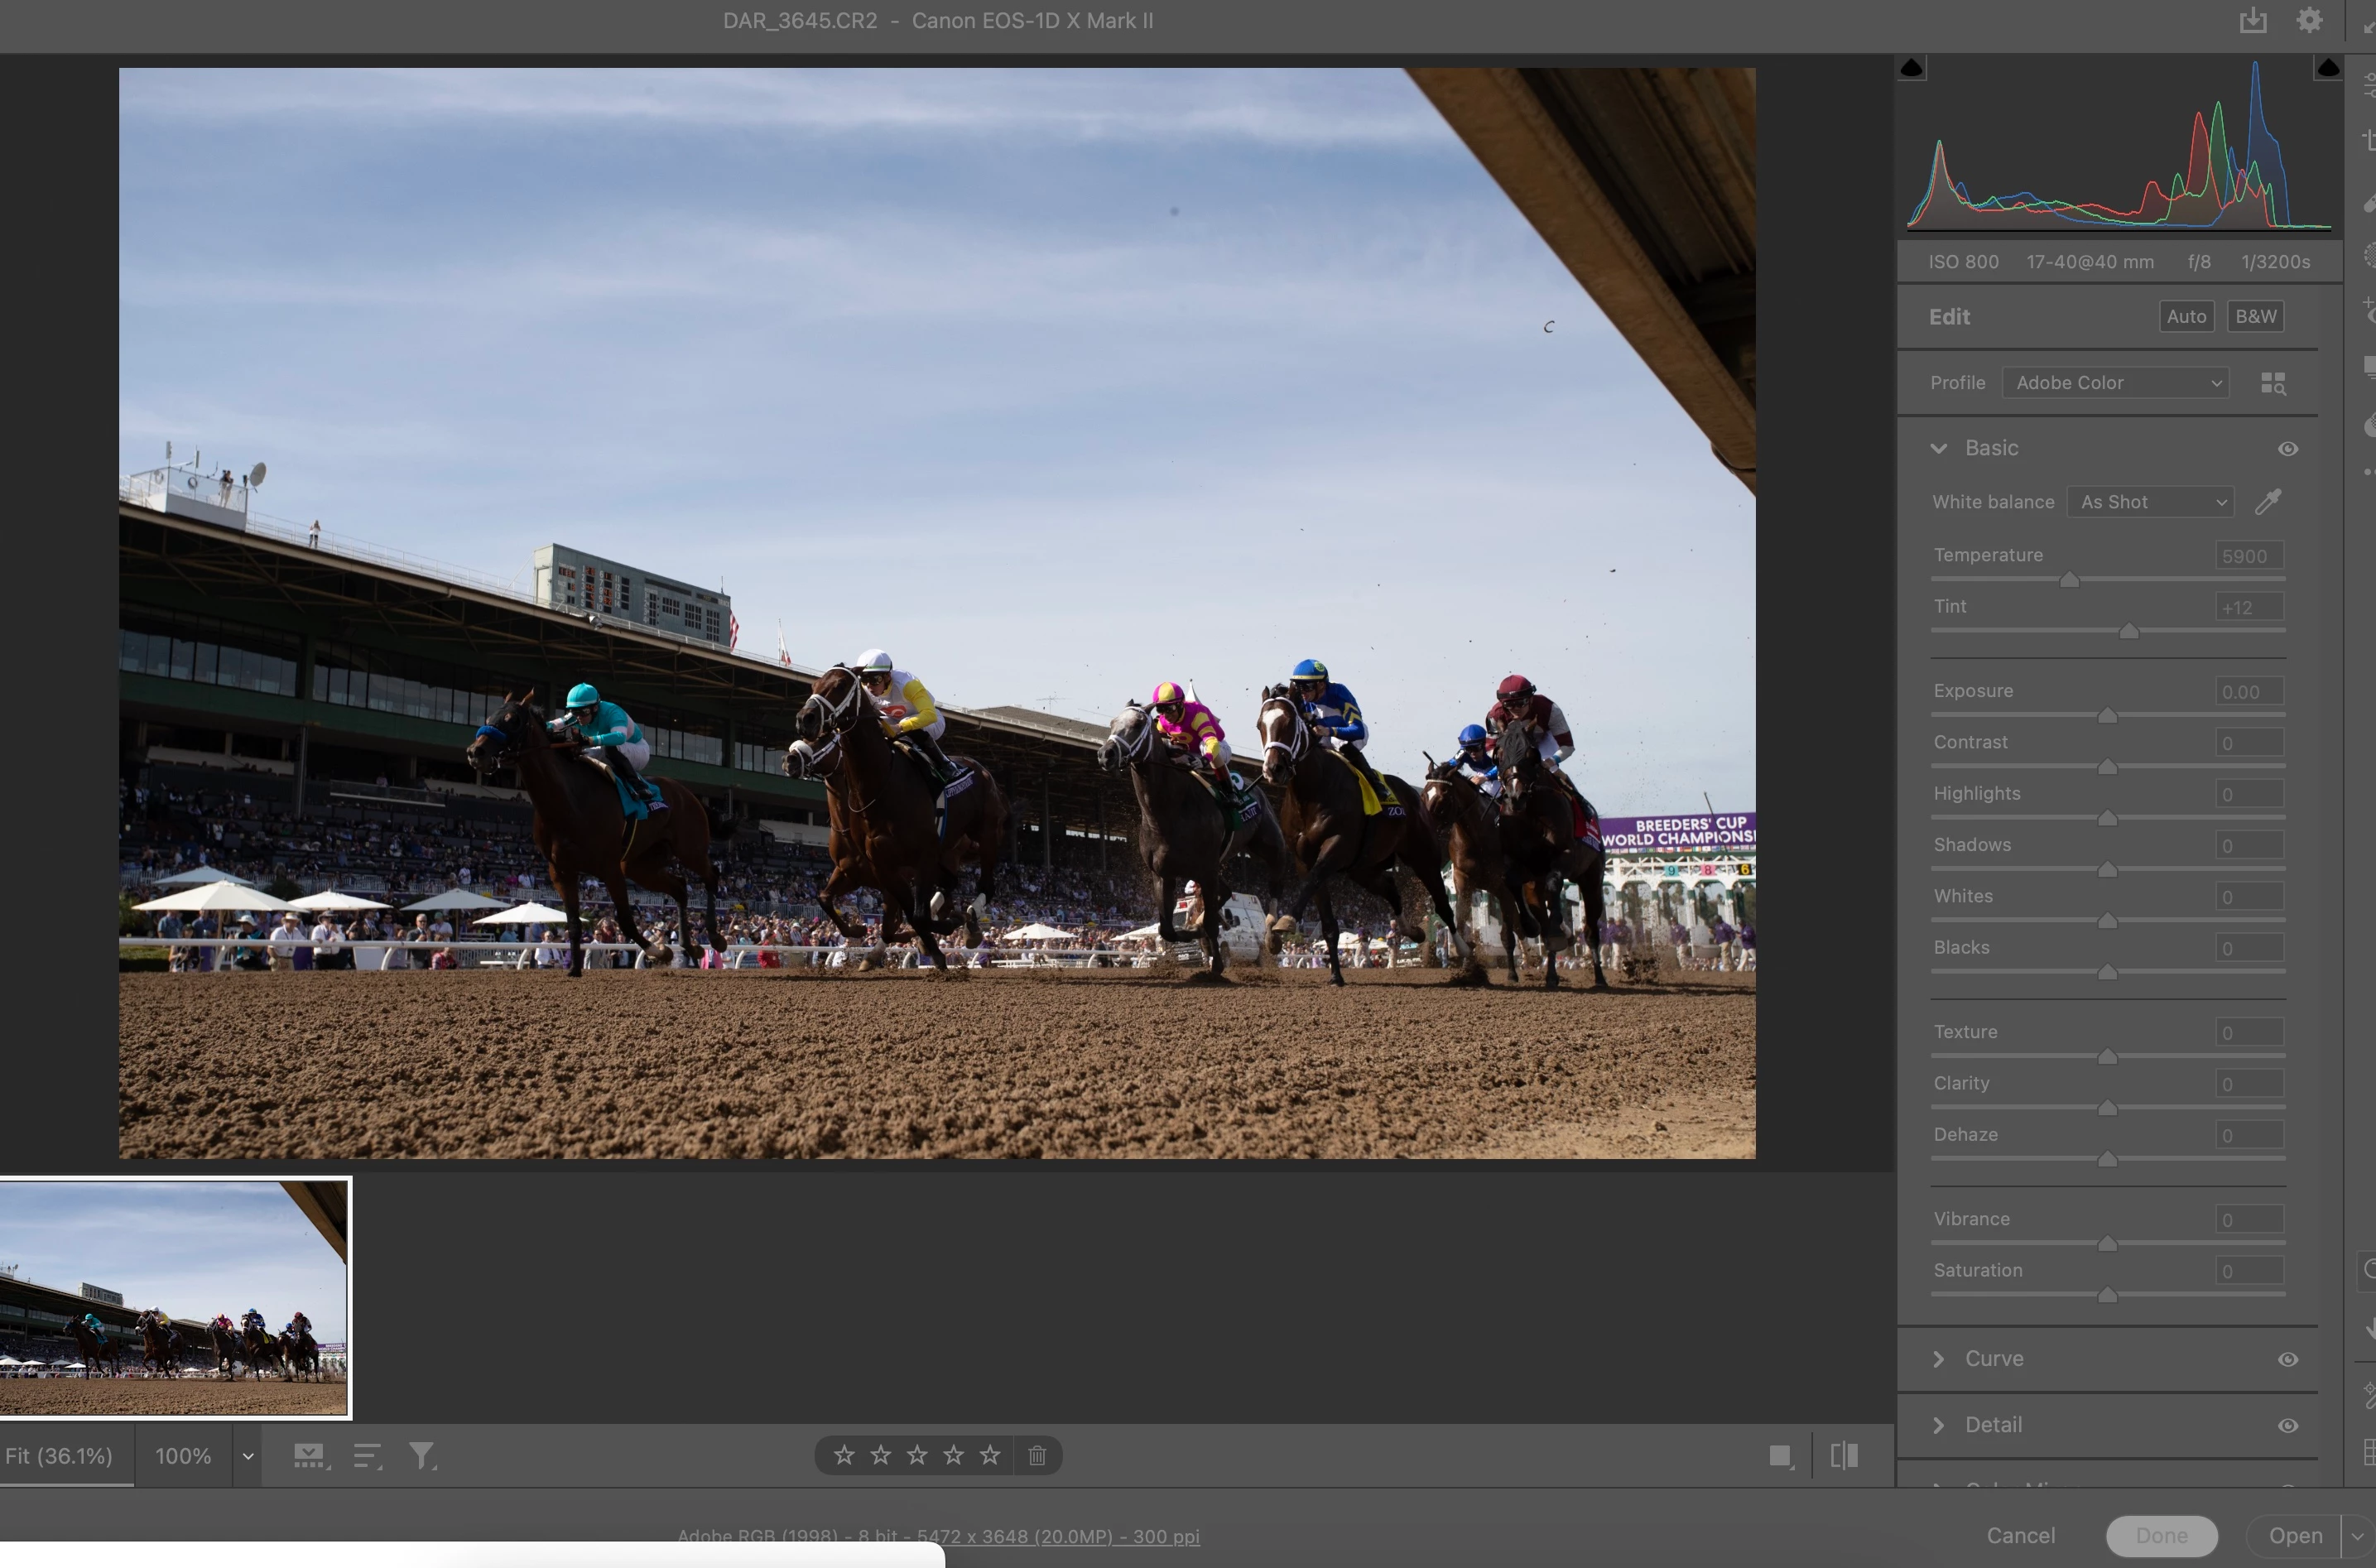Toggle Curve panel eye icon
Screen dimensions: 2376x1568
[x=2287, y=1359]
